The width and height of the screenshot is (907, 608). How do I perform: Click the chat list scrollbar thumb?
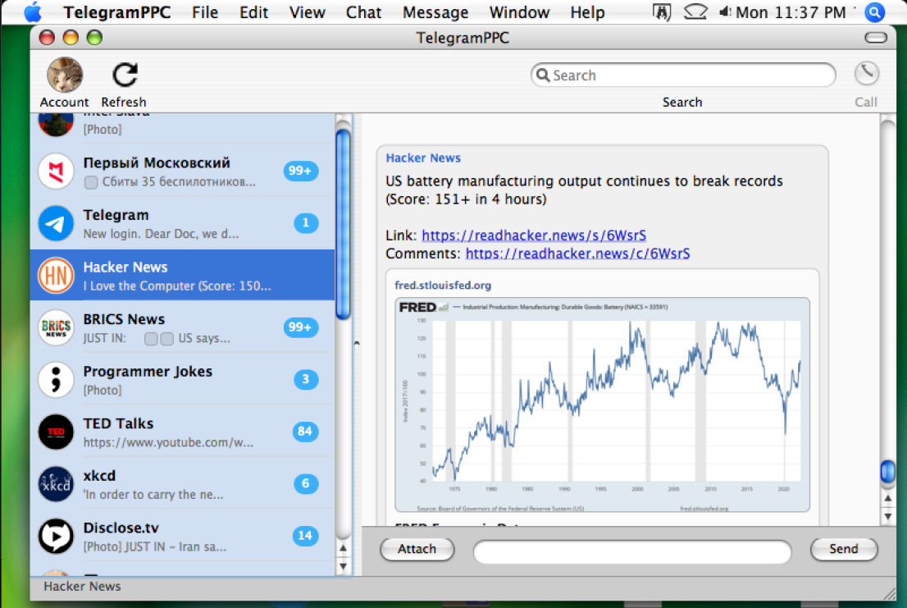click(x=343, y=225)
